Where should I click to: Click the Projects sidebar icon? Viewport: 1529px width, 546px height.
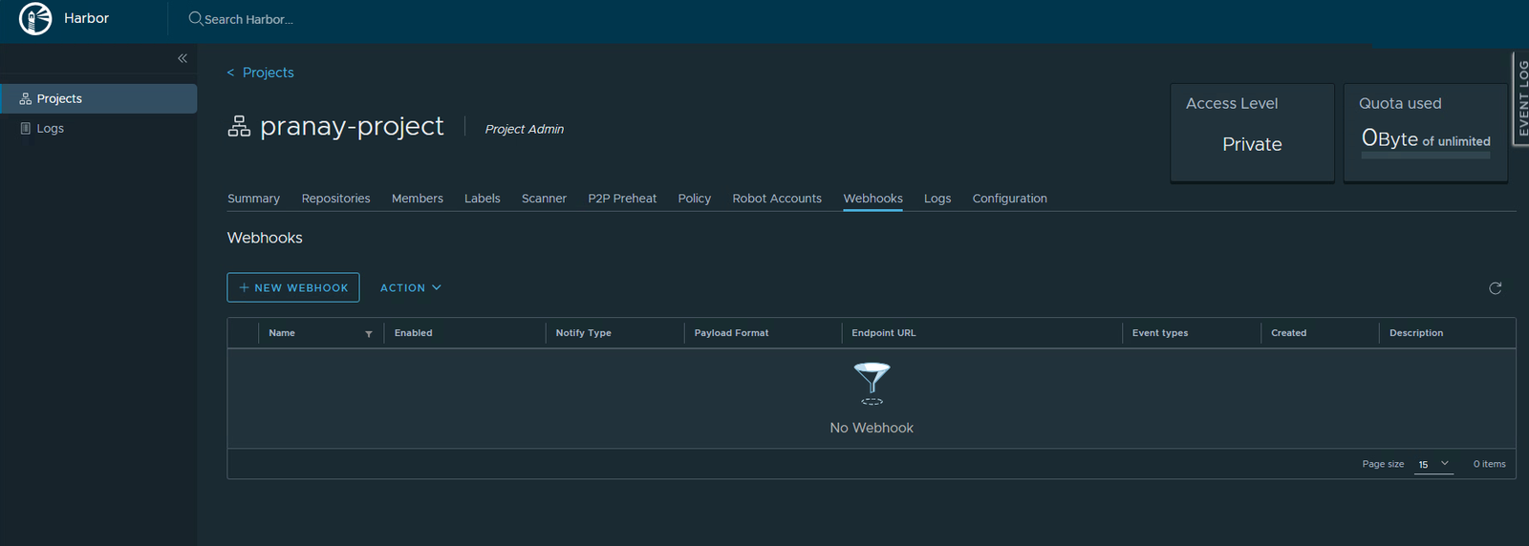[26, 98]
